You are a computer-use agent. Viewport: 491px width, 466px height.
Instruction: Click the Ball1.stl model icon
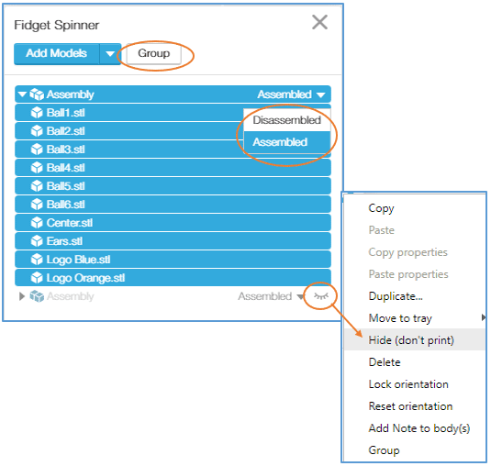click(x=37, y=112)
